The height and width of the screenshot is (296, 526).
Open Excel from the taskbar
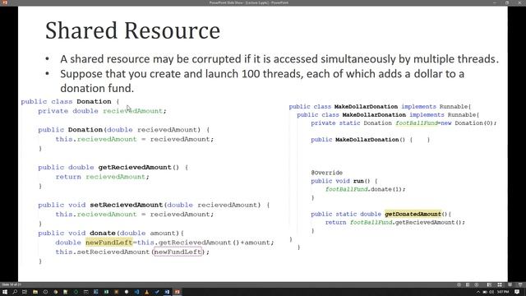click(x=106, y=292)
